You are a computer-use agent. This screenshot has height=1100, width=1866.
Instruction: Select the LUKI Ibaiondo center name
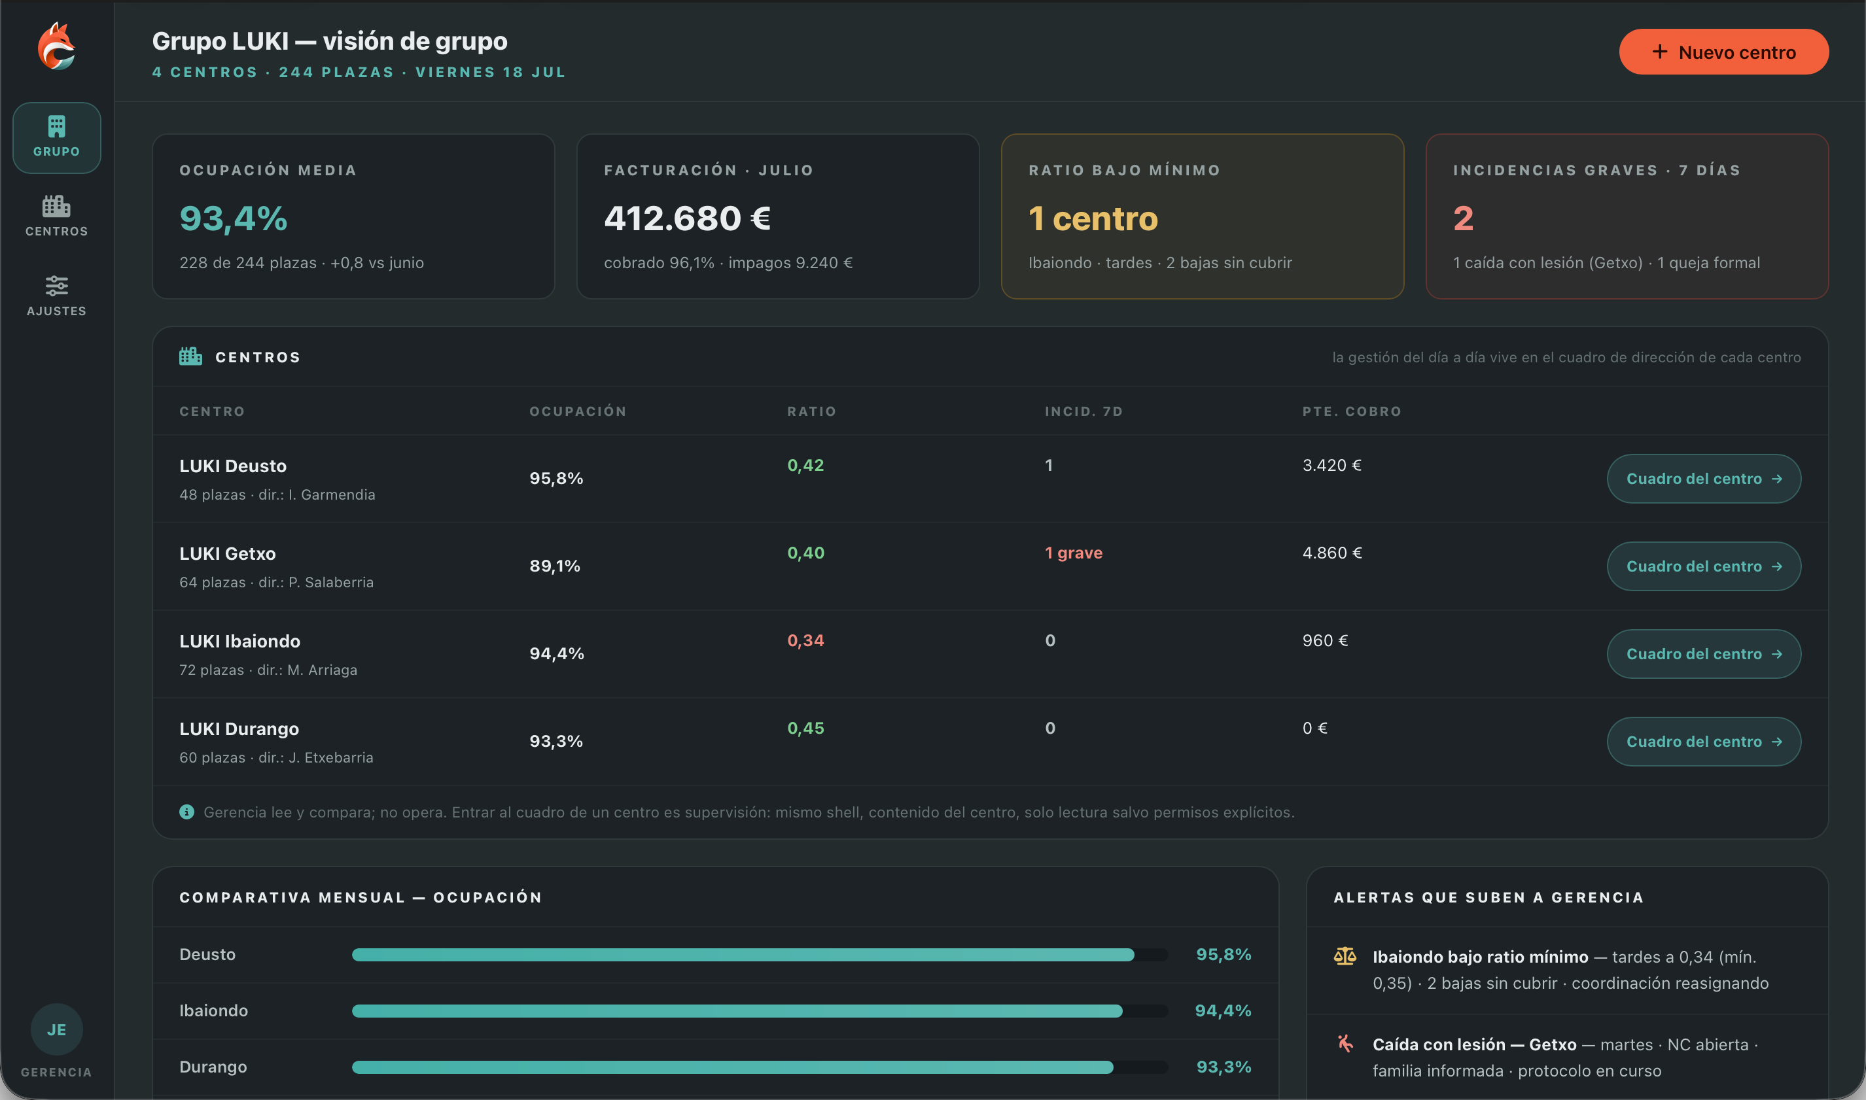[x=239, y=641]
